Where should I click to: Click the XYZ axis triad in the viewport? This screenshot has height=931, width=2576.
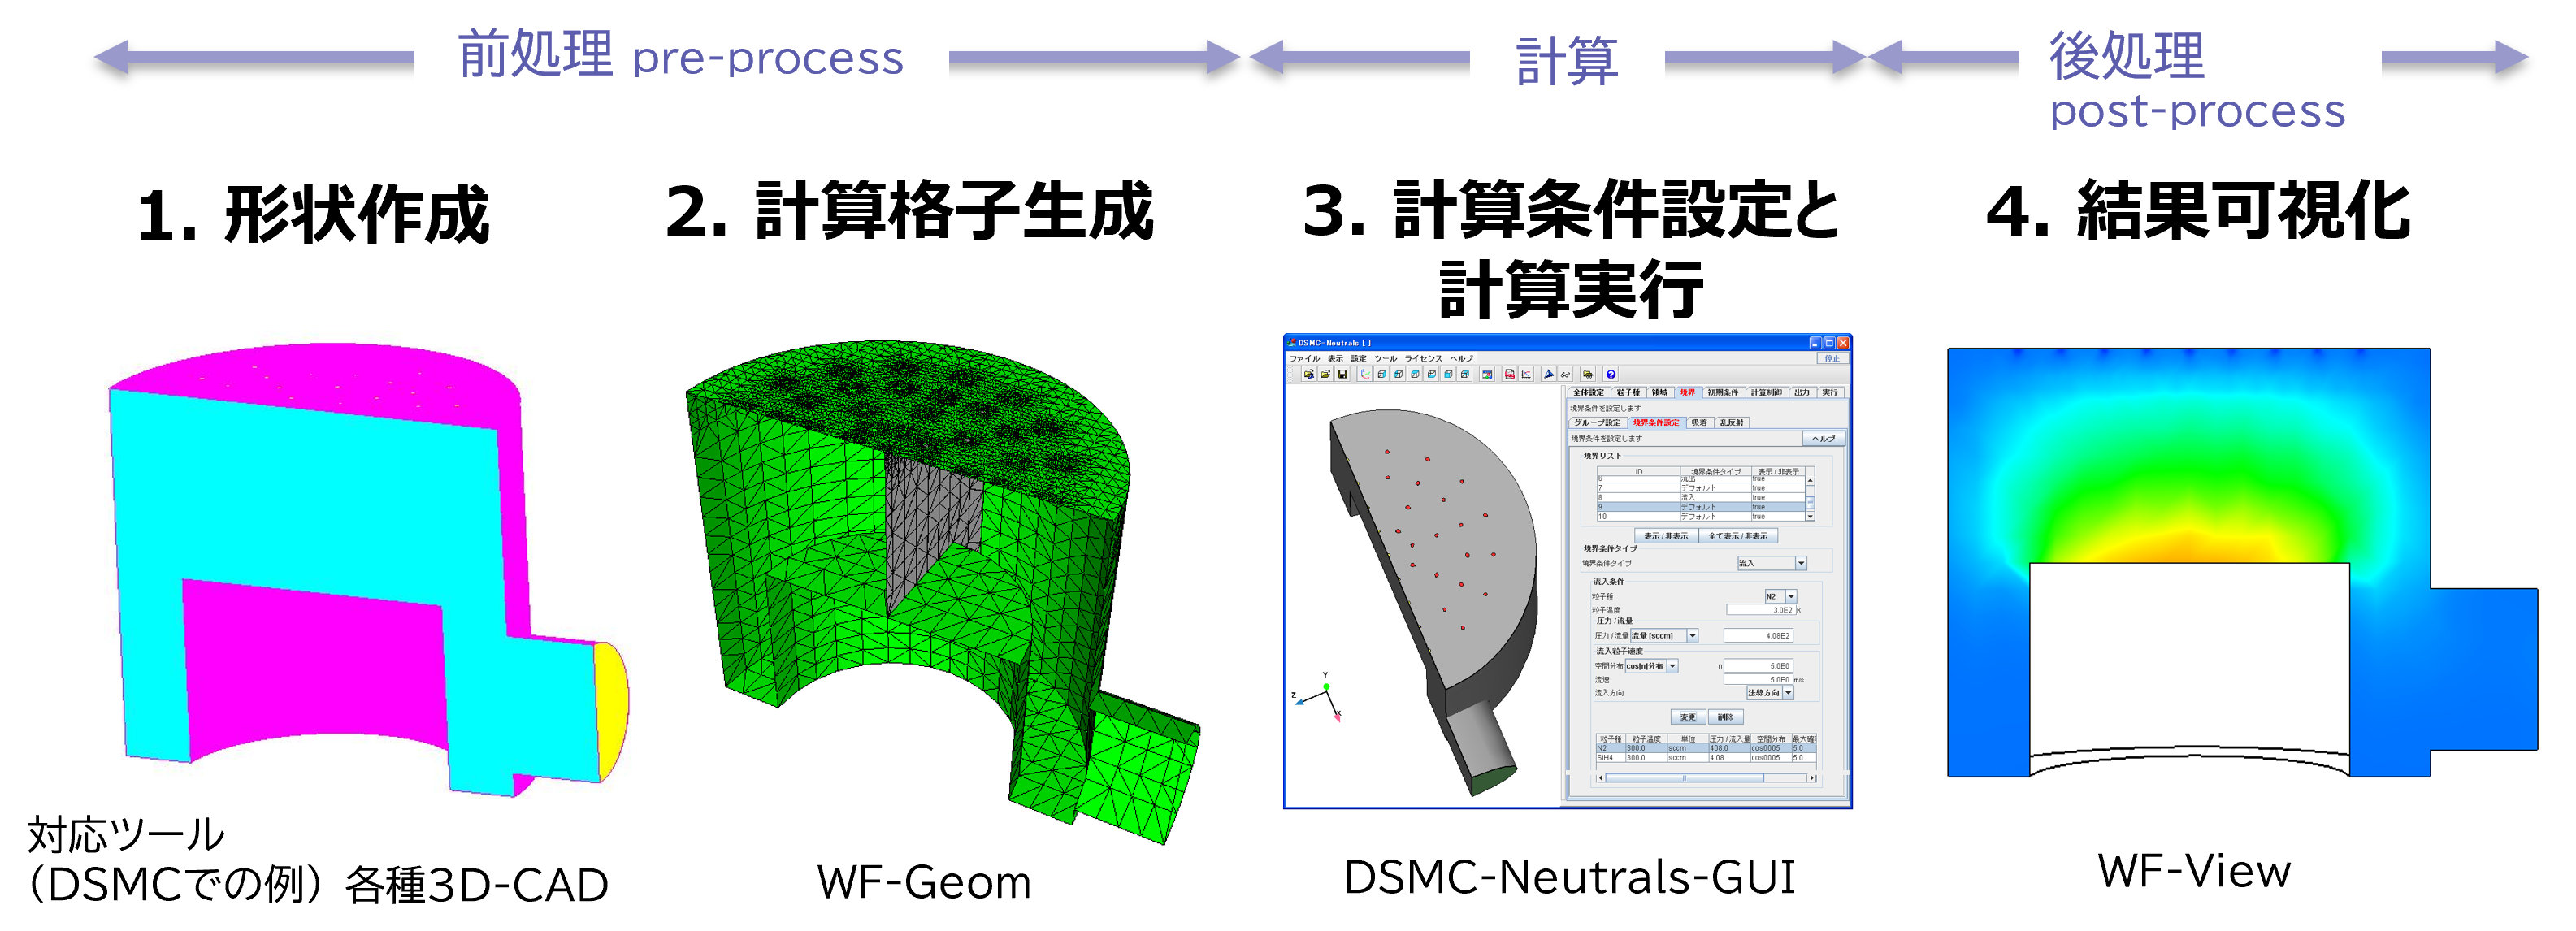1319,697
